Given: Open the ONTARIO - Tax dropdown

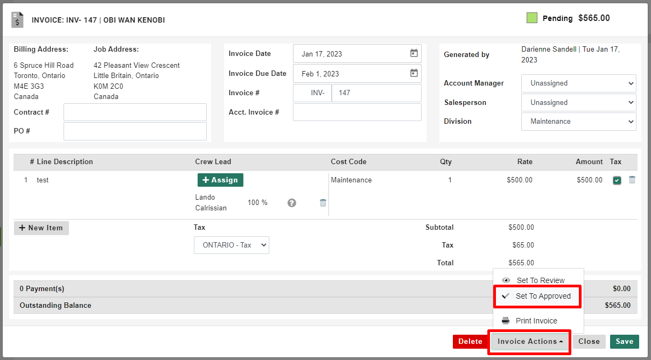Looking at the screenshot, I should pyautogui.click(x=232, y=245).
